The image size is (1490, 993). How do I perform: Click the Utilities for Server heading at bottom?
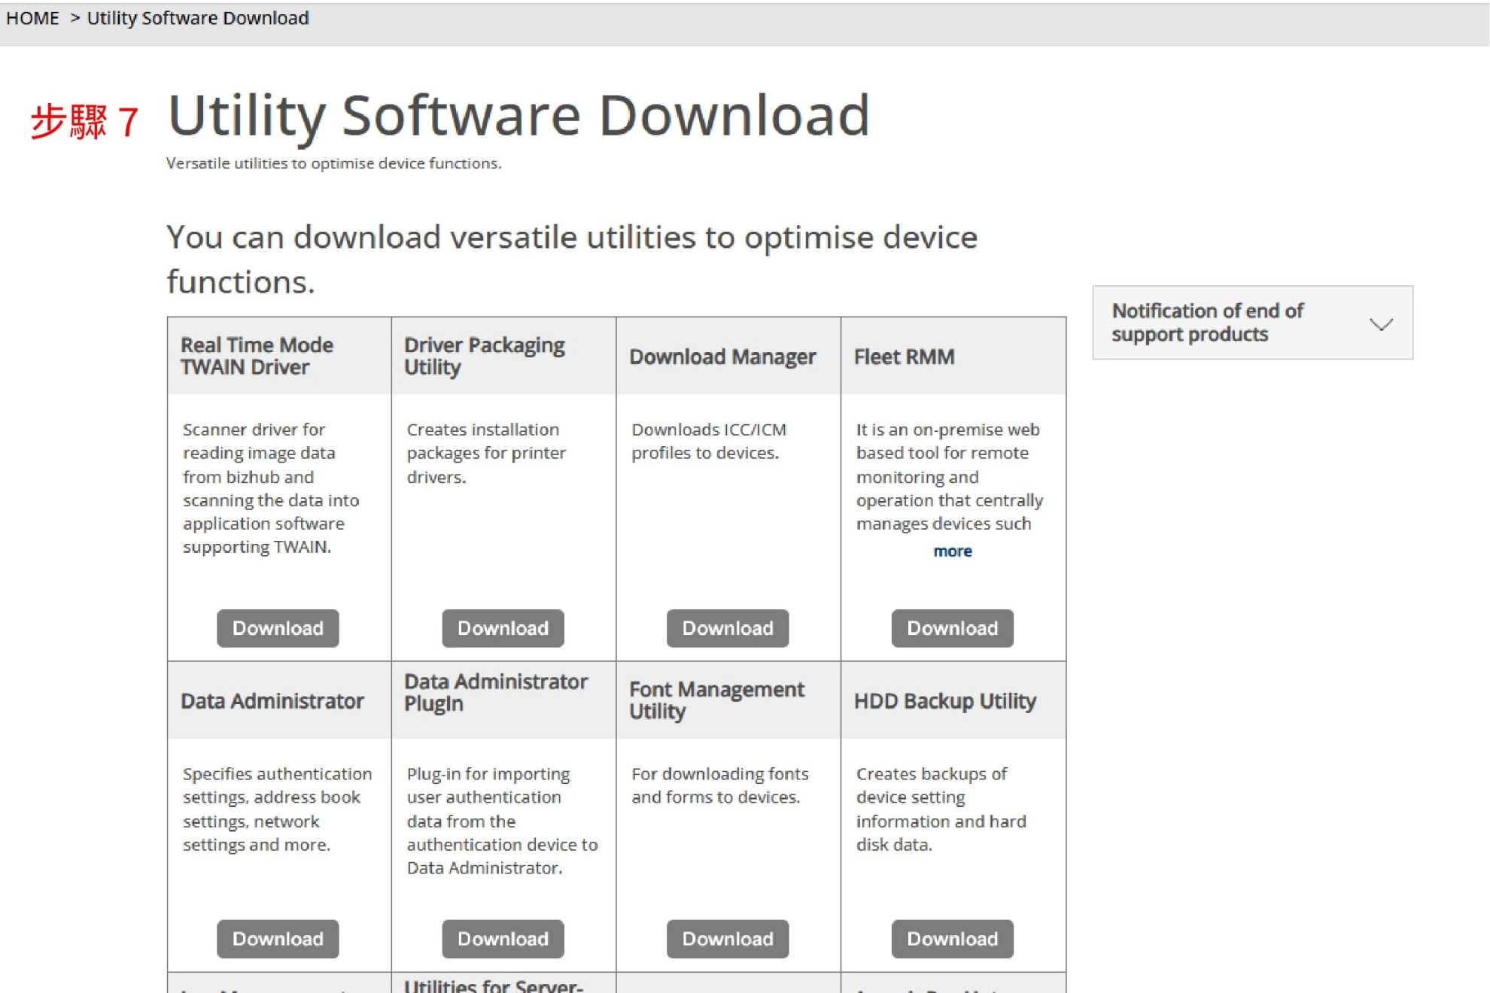click(494, 985)
